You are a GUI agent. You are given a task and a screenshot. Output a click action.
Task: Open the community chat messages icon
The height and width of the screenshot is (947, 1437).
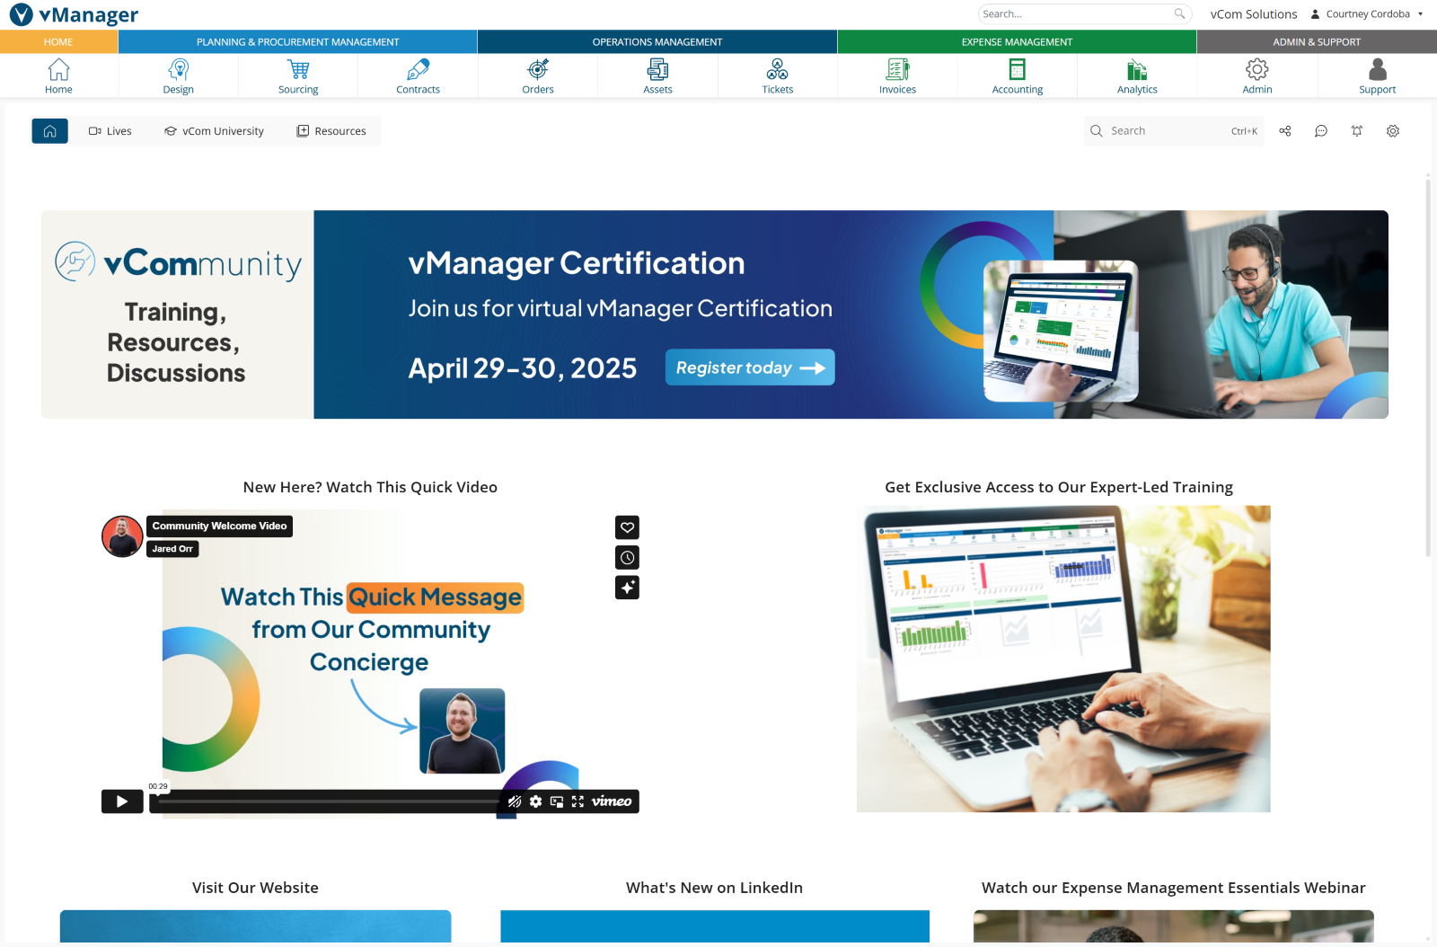tap(1321, 131)
